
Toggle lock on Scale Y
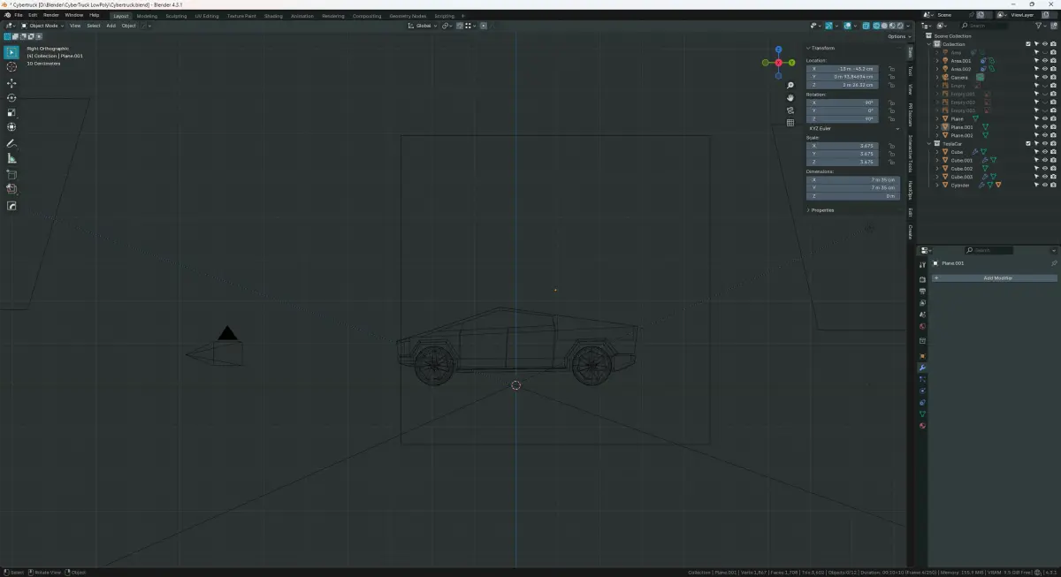[891, 154]
